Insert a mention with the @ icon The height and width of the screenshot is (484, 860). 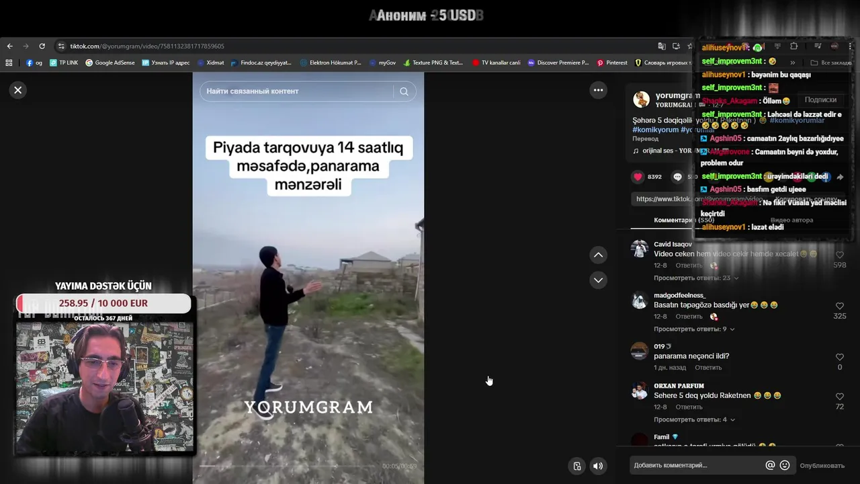tap(770, 465)
